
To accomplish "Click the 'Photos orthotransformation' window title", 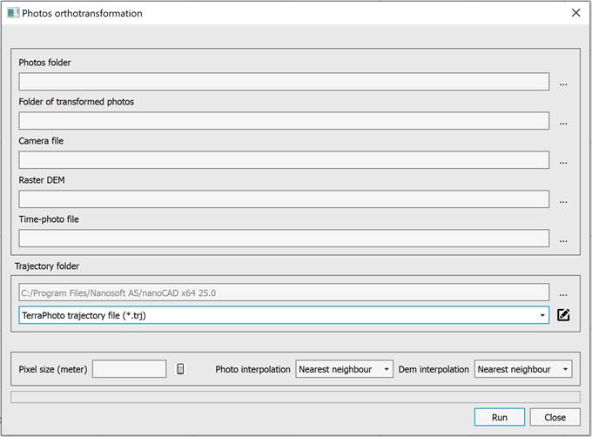I will pyautogui.click(x=82, y=13).
